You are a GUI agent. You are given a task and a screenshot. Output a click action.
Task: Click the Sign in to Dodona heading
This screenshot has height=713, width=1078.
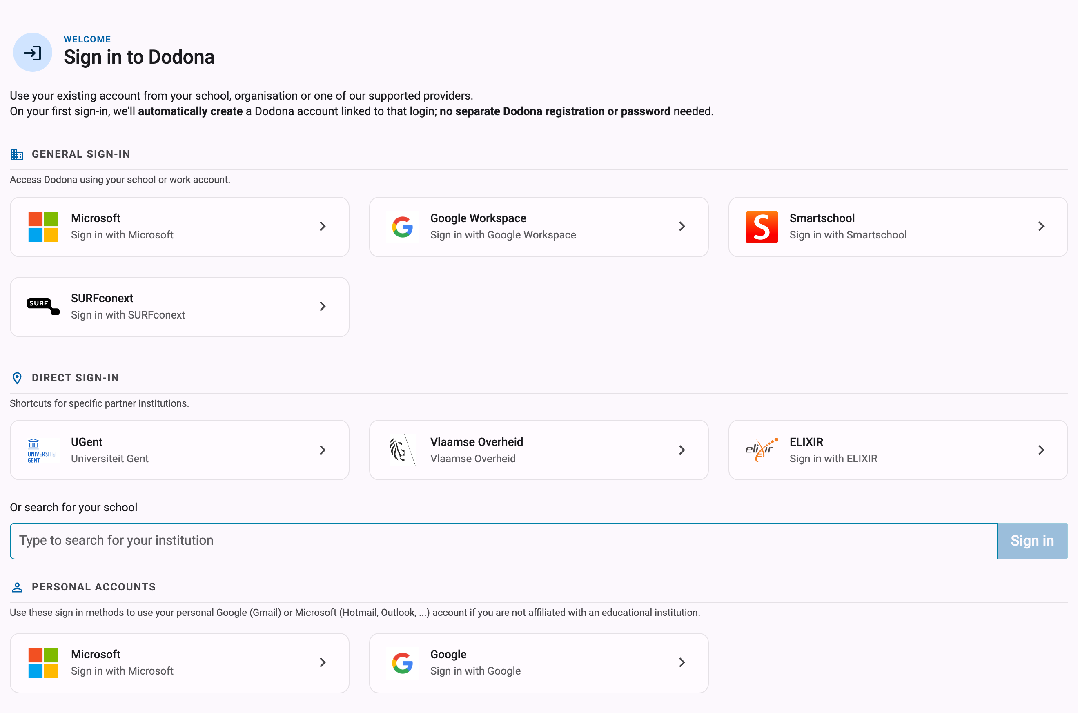click(x=139, y=57)
